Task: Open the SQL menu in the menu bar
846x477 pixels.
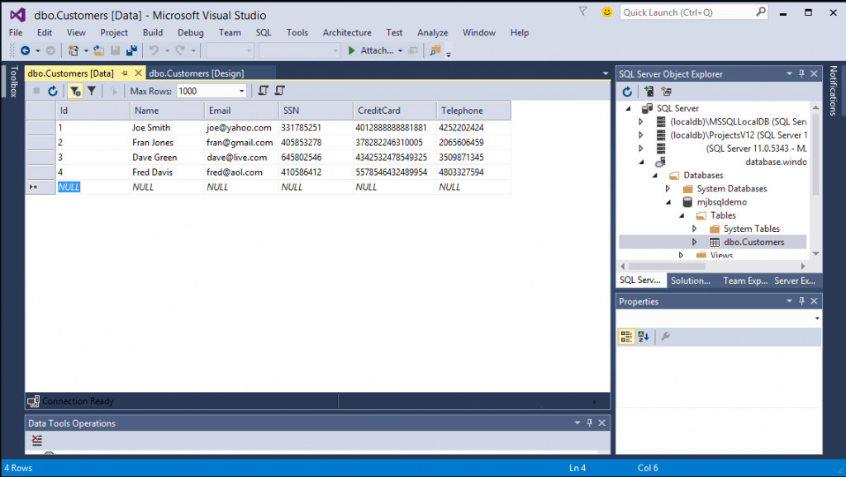Action: 263,32
